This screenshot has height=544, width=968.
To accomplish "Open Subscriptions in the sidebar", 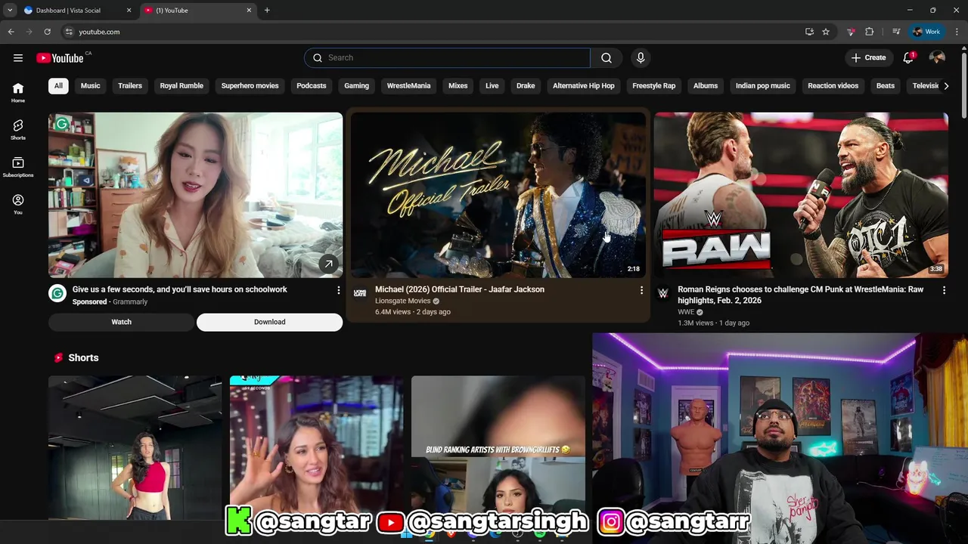I will pyautogui.click(x=18, y=167).
